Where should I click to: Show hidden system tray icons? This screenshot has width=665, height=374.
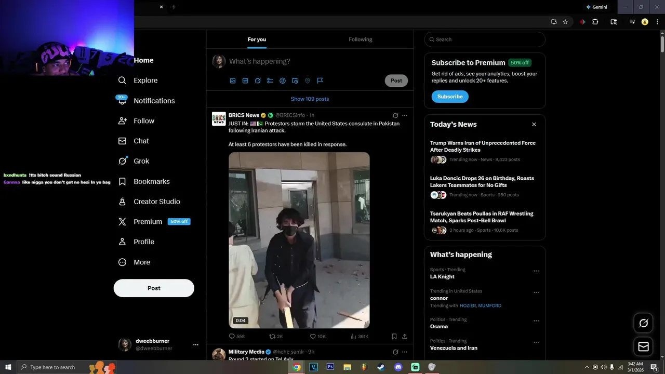(x=587, y=367)
